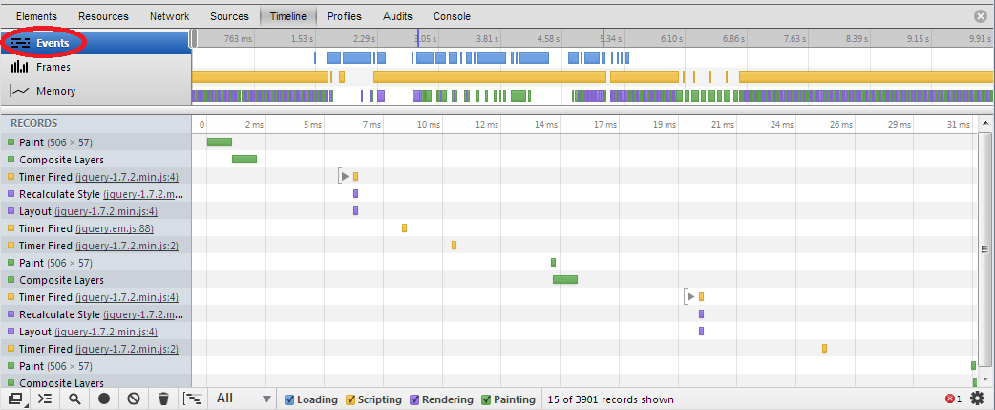995x410 pixels.
Task: Uncheck the Scripting filter checkbox
Action: 350,399
